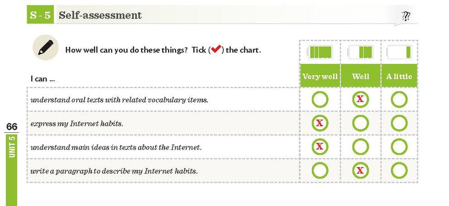This screenshot has height=206, width=449.
Task: Select Very well for oral texts row
Action: (x=320, y=99)
